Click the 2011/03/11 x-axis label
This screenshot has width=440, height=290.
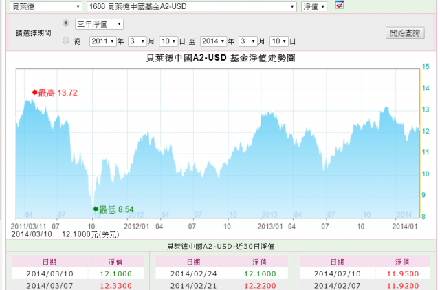tap(28, 227)
